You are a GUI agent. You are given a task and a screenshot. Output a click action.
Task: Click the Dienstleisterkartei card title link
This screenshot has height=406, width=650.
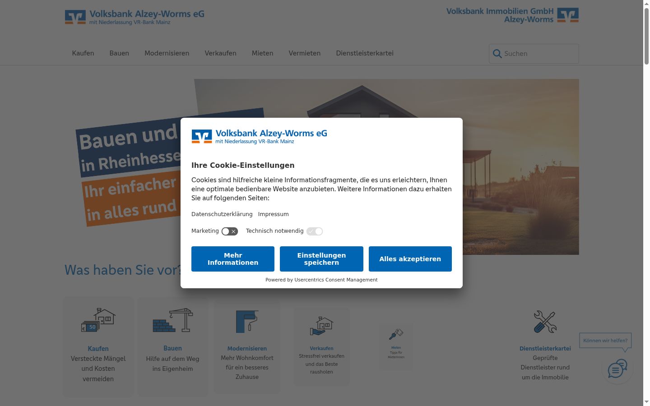point(545,349)
